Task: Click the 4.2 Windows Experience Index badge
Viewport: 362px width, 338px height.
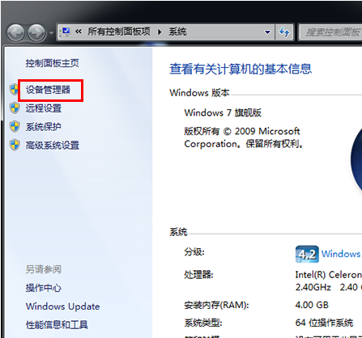Action: point(307,254)
